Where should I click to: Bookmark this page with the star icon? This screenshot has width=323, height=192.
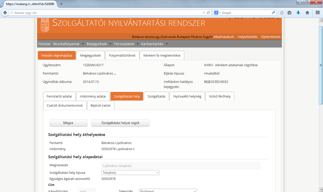pos(282,13)
